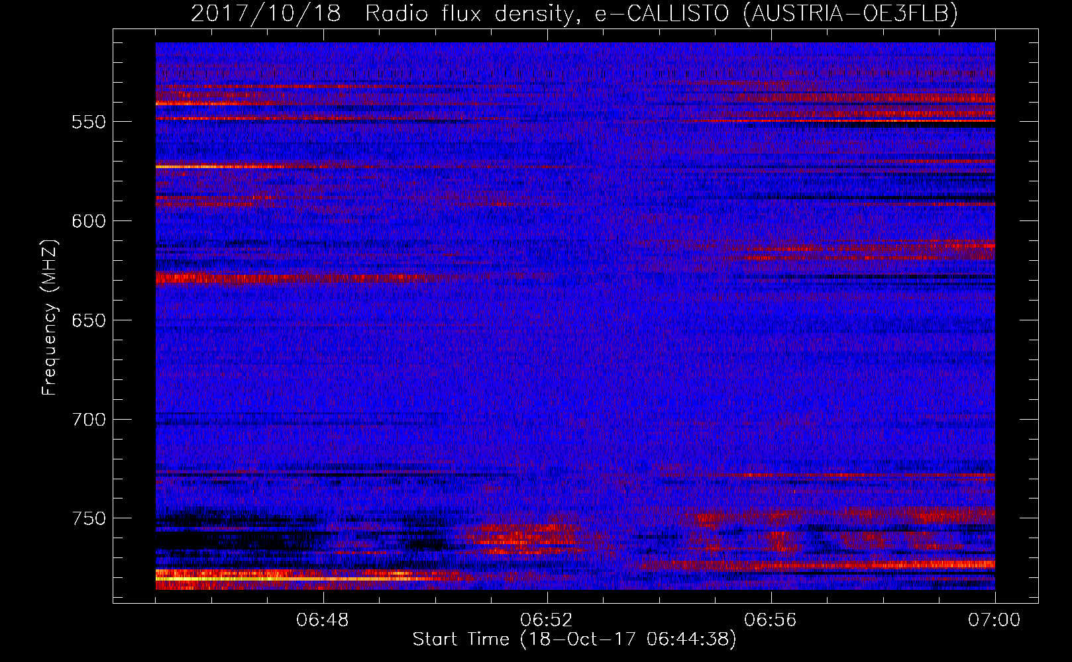Screen dimensions: 1072x662
Task: Click the 06:52 time tick label
Action: (547, 620)
